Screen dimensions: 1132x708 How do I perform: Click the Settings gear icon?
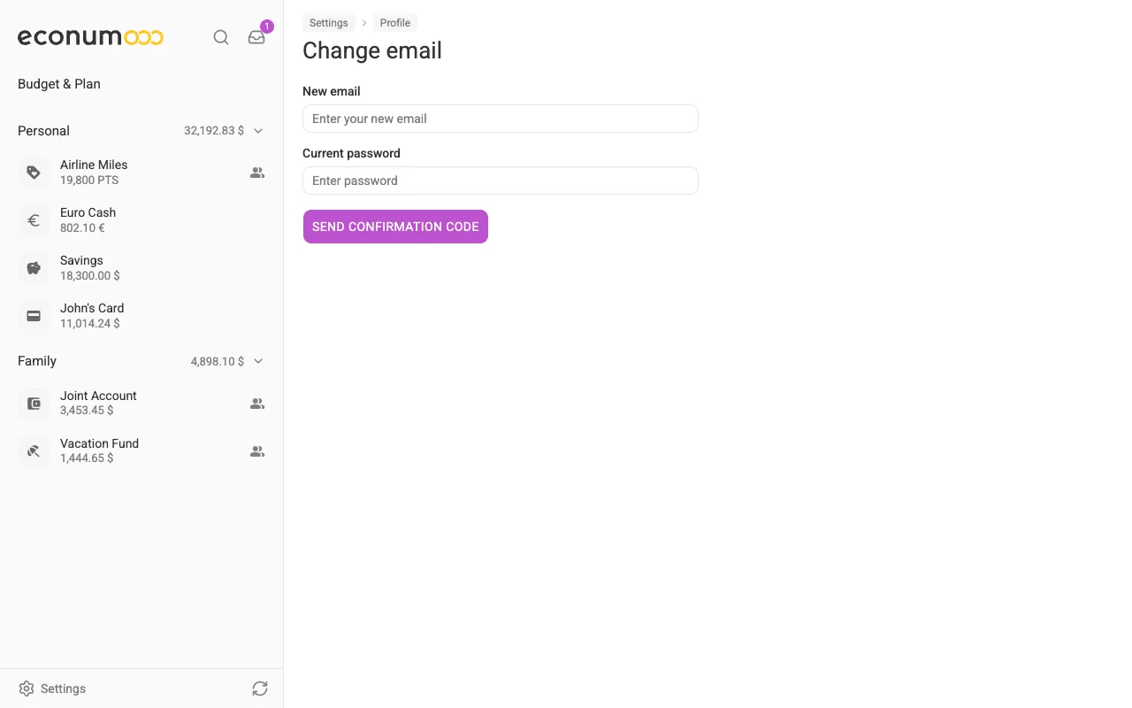[x=27, y=689]
